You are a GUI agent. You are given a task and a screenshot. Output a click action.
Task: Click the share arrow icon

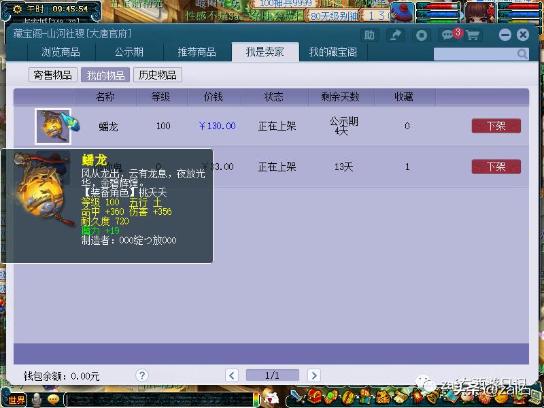tap(395, 35)
